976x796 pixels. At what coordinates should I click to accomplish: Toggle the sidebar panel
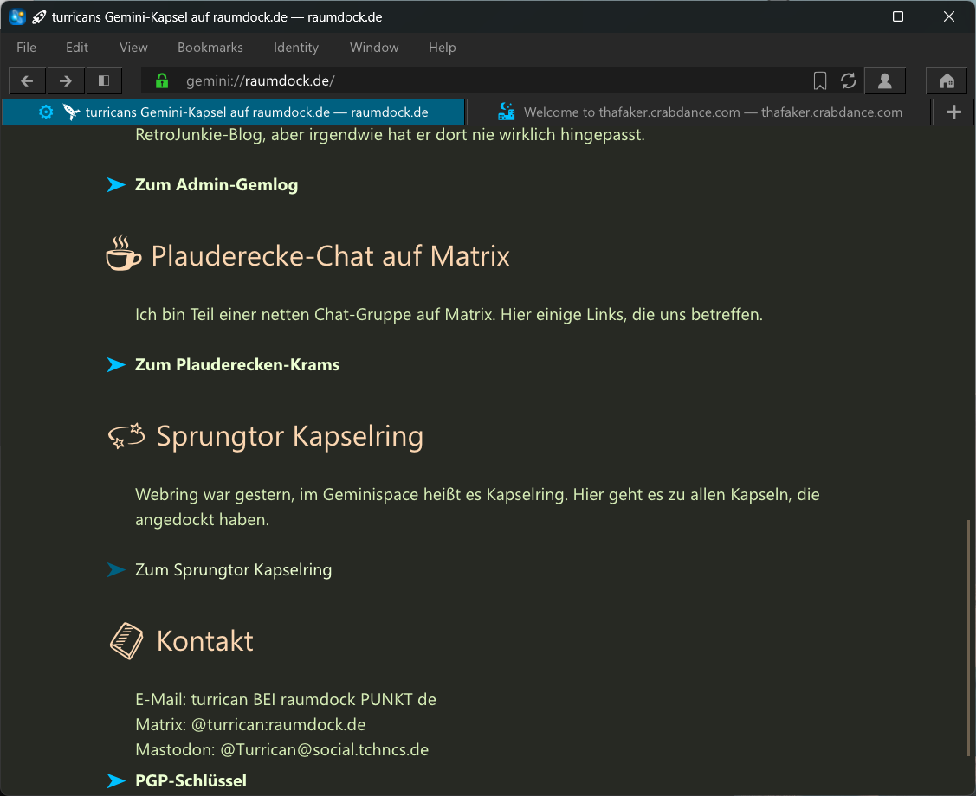coord(103,80)
